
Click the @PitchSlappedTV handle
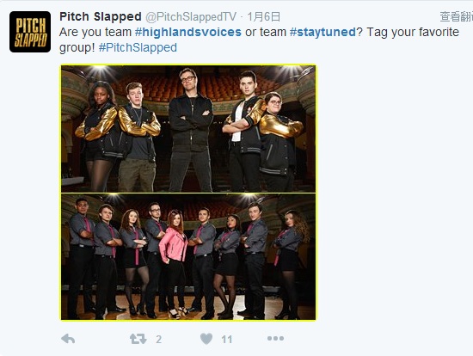coord(191,17)
